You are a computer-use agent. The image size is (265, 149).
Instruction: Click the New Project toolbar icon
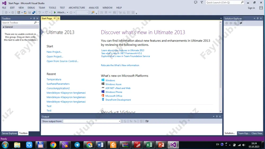click(19, 12)
